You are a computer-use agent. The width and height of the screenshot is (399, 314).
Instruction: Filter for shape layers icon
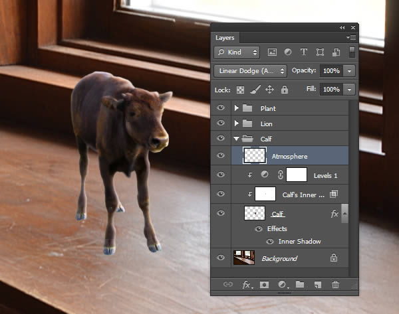320,52
